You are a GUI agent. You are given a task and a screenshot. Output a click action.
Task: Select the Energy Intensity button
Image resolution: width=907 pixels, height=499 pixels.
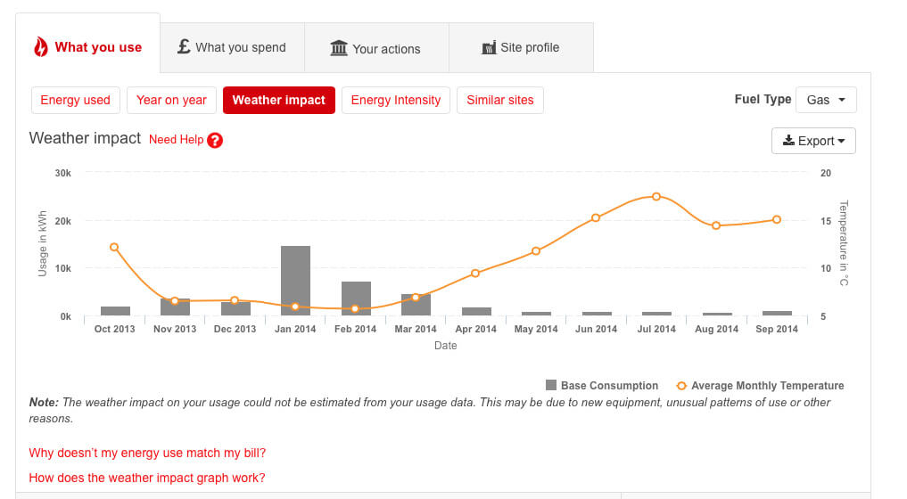coord(396,100)
